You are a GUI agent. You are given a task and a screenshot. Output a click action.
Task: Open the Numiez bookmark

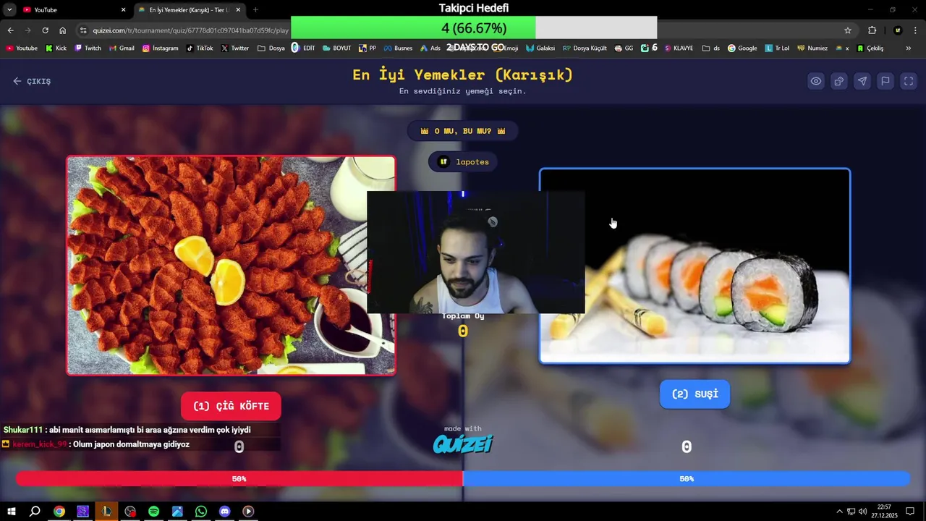(812, 48)
